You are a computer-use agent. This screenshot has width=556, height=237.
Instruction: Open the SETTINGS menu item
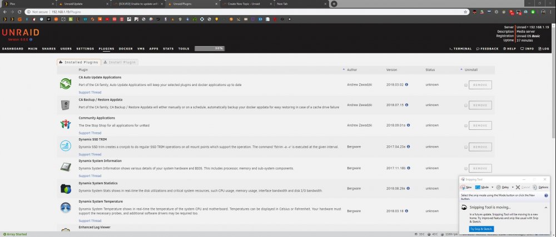tap(85, 49)
